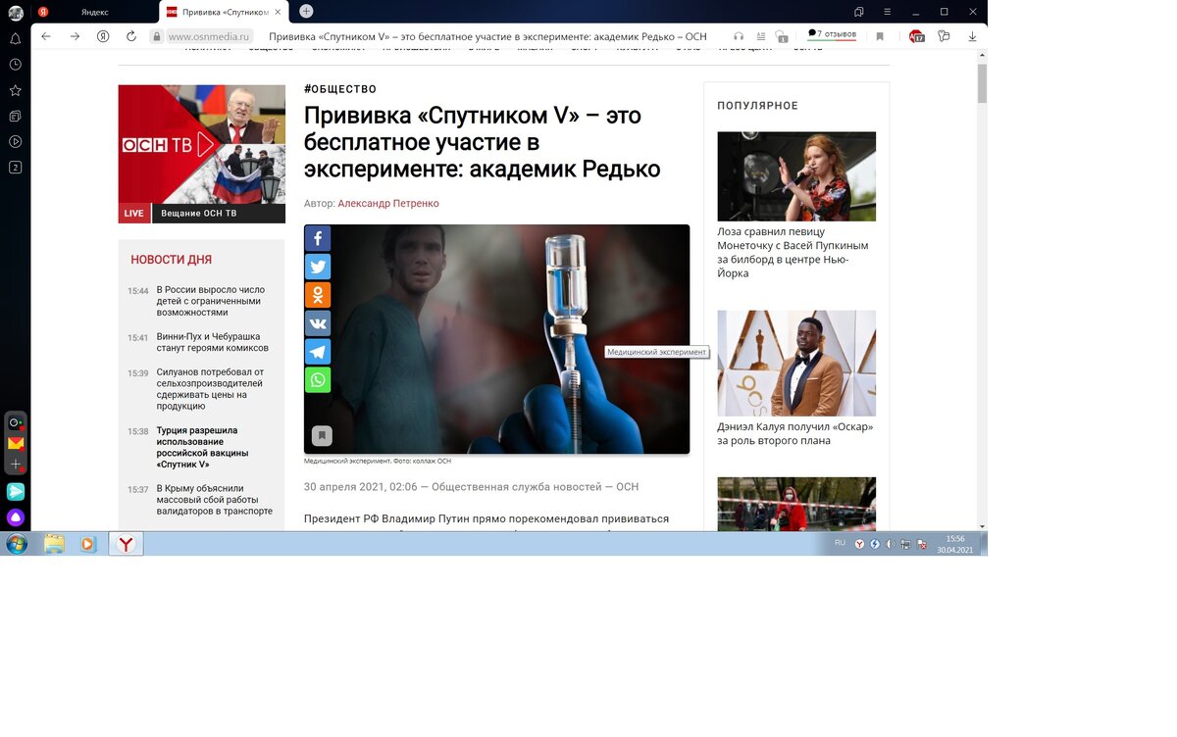This screenshot has width=1177, height=737.
Task: Open new tab with plus button
Action: click(306, 11)
